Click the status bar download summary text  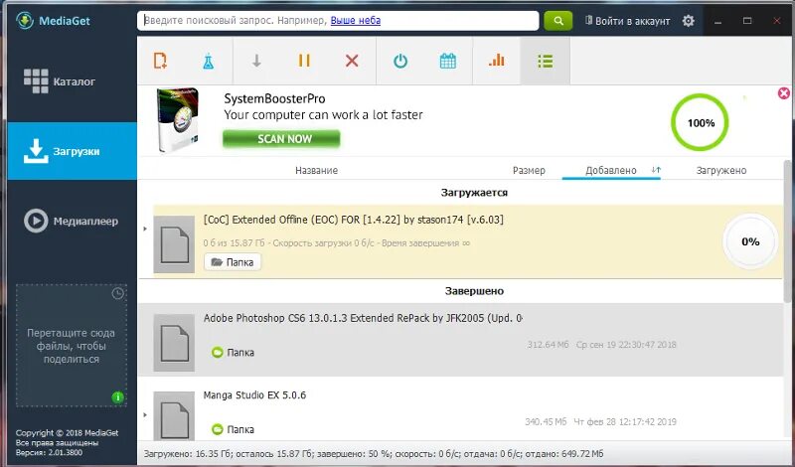tap(374, 454)
